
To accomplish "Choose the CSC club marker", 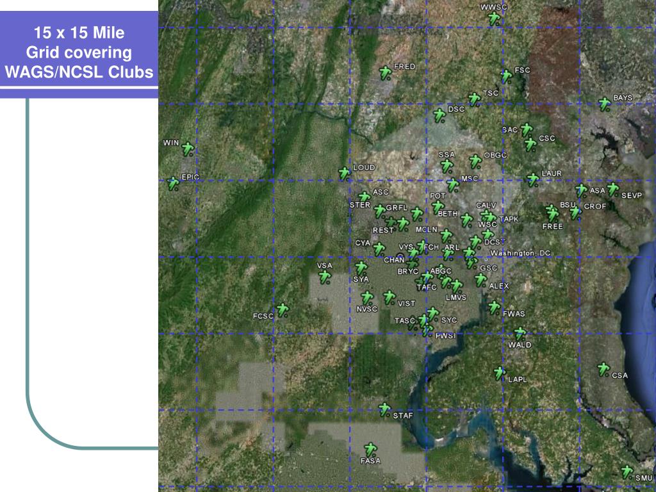I will coord(530,145).
